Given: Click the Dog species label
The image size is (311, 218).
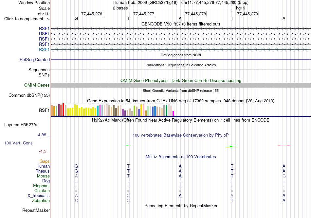Looking at the screenshot, I should (x=46, y=181).
